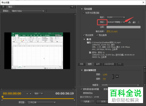146x106 pixels.
Task: Collapse the 摘要 summary section
Action: coord(84,39)
